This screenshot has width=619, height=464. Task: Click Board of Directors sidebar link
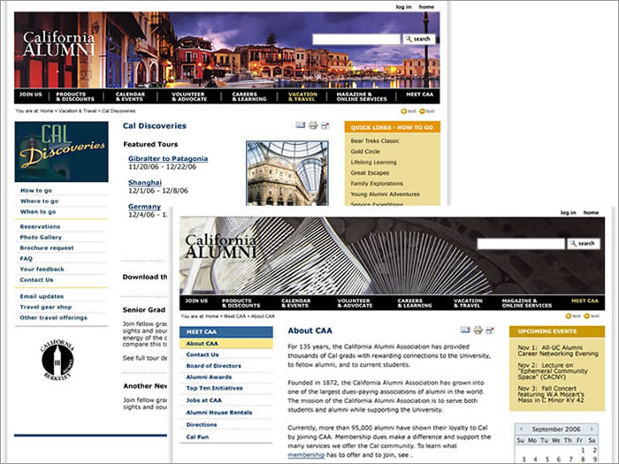click(x=214, y=366)
